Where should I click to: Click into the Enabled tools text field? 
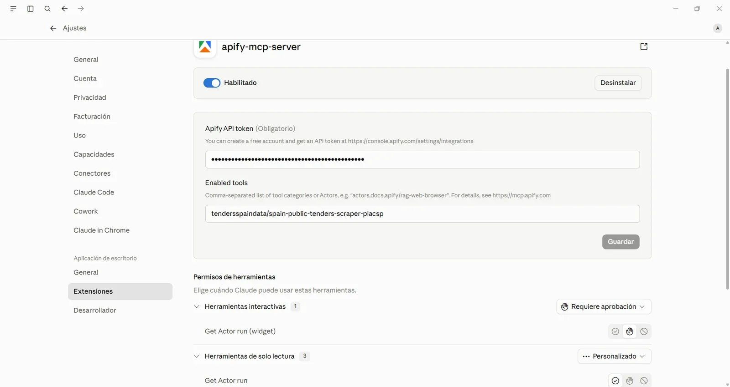422,214
